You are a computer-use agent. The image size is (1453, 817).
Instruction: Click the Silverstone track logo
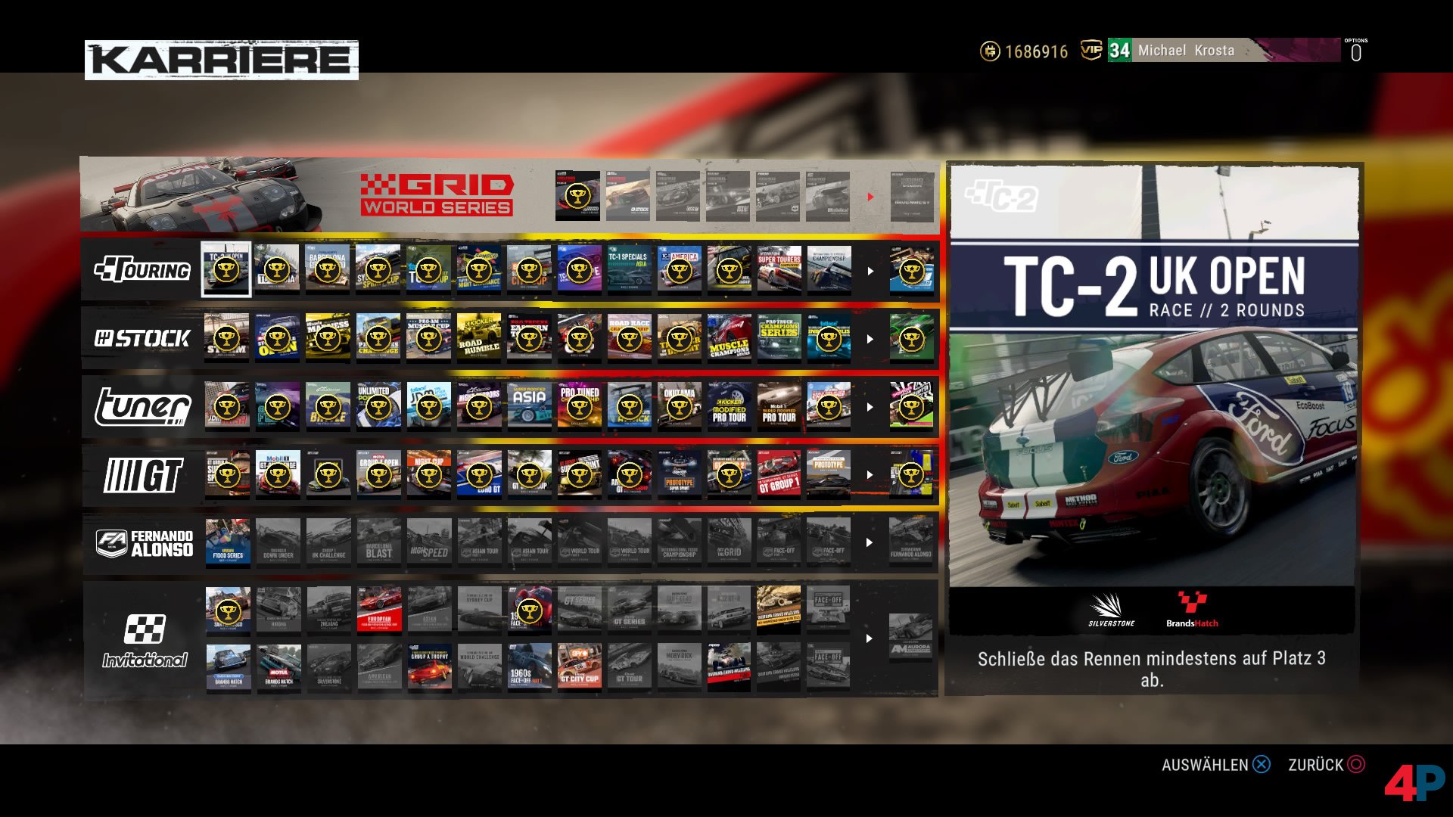click(1111, 609)
